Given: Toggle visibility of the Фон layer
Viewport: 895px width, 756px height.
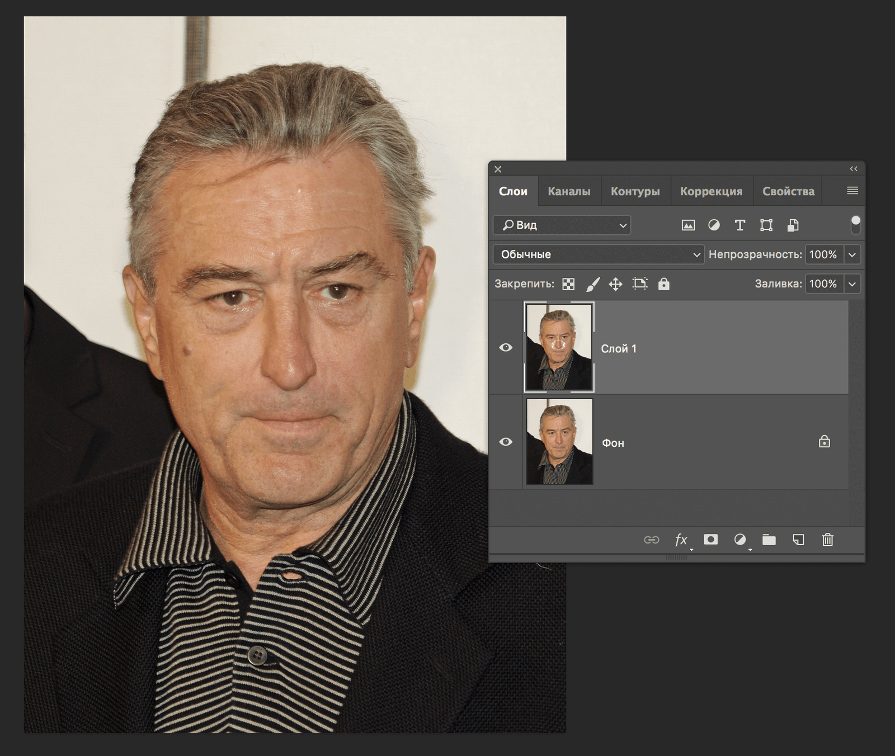Looking at the screenshot, I should (507, 442).
